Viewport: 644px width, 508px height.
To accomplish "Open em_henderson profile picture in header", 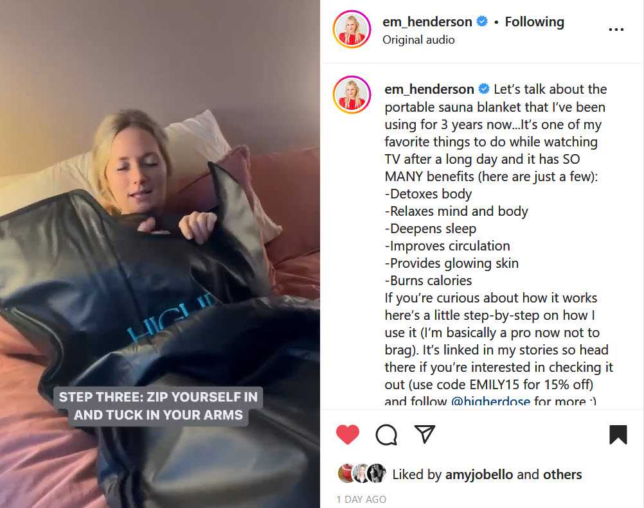I will pyautogui.click(x=352, y=29).
